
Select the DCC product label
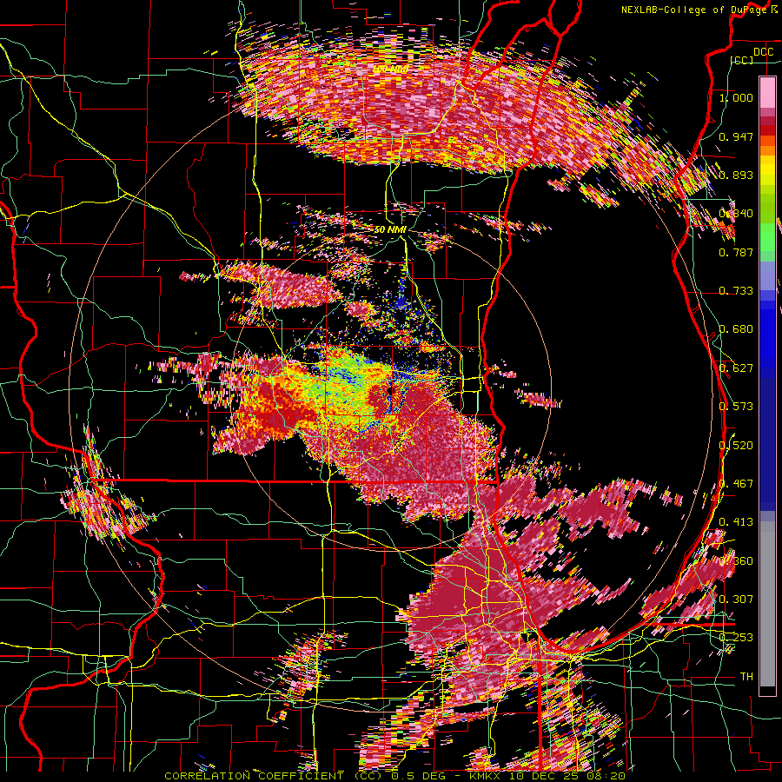click(x=763, y=52)
